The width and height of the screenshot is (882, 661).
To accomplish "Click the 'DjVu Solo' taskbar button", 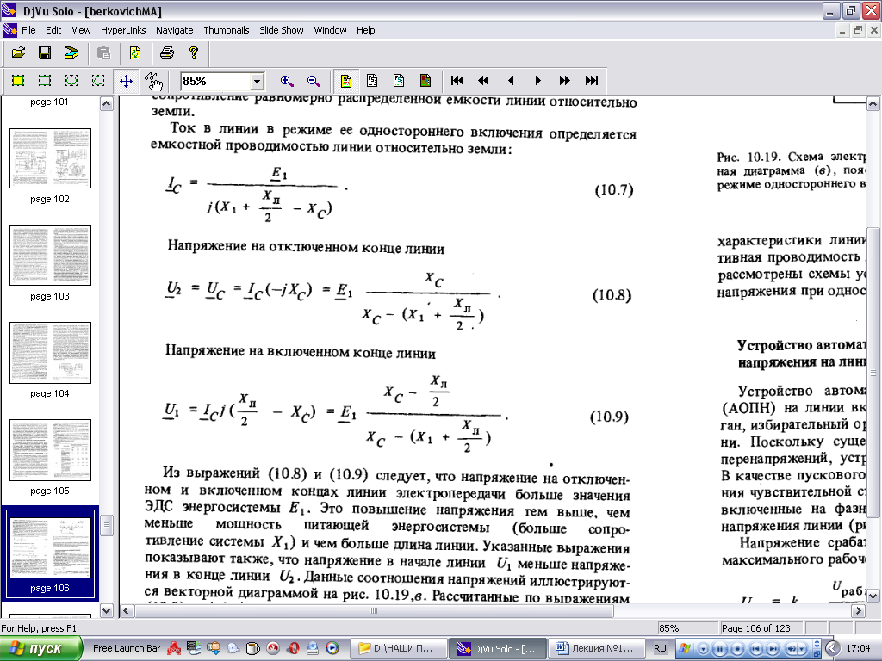I will click(499, 649).
